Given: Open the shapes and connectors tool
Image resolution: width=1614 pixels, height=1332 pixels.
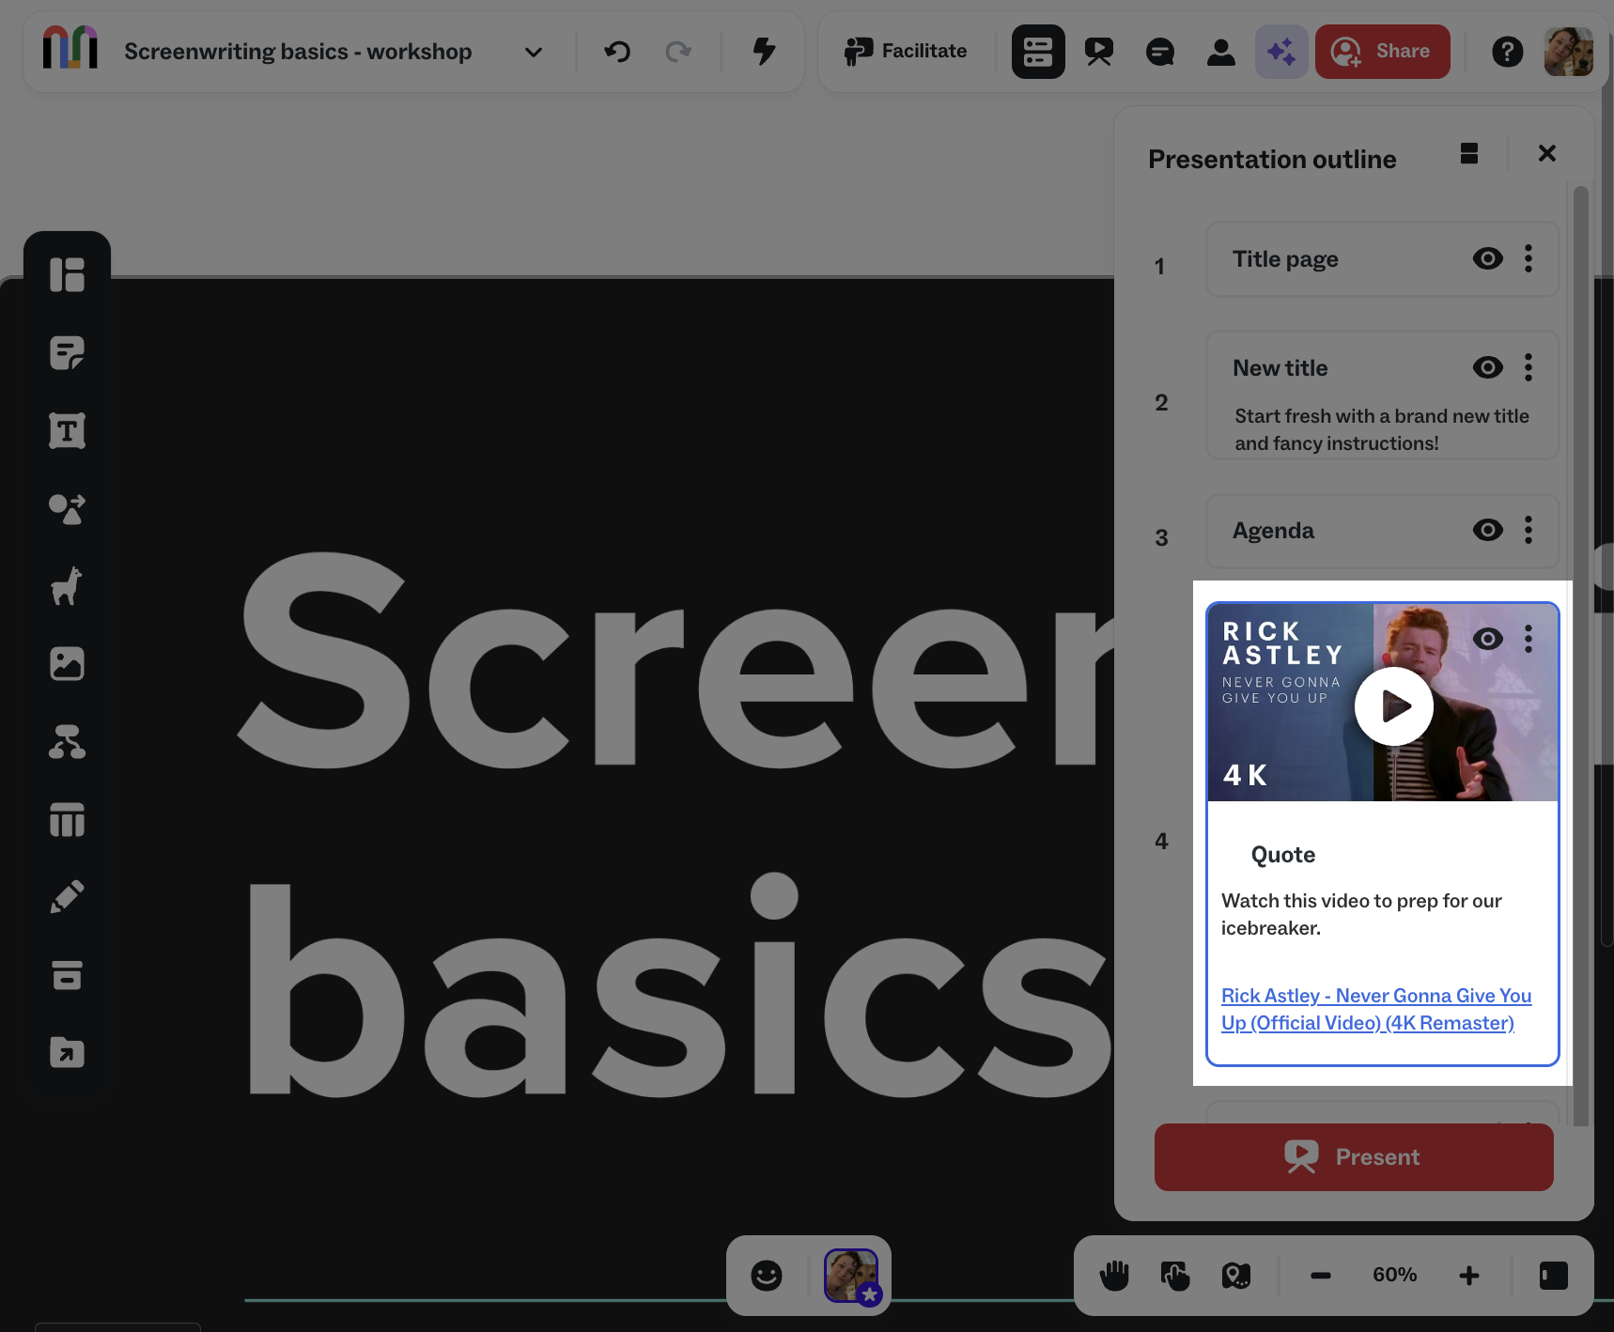Looking at the screenshot, I should pos(67,509).
